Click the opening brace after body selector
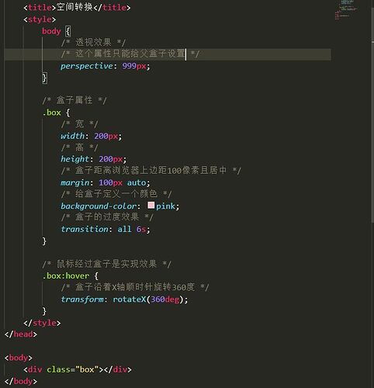 (68, 31)
